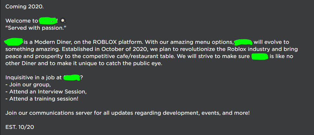Click the green redaction after "Welcome to"
314x135 pixels.
point(48,21)
